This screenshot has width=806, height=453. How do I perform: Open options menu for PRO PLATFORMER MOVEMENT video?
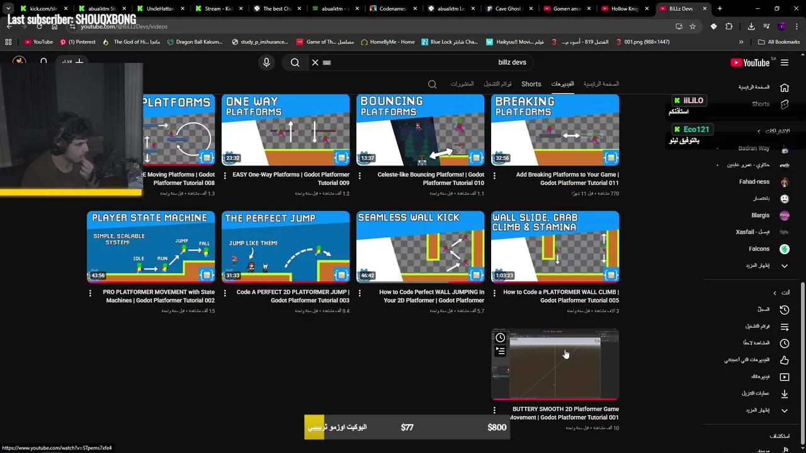[x=90, y=293]
